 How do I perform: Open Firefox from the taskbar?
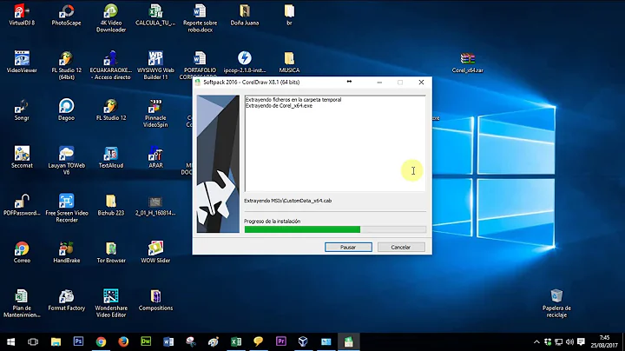pos(123,341)
